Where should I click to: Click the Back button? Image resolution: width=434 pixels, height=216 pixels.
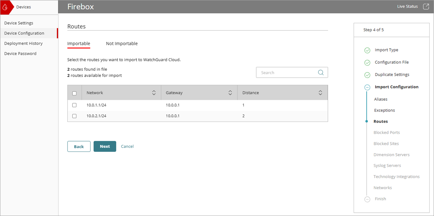click(79, 147)
